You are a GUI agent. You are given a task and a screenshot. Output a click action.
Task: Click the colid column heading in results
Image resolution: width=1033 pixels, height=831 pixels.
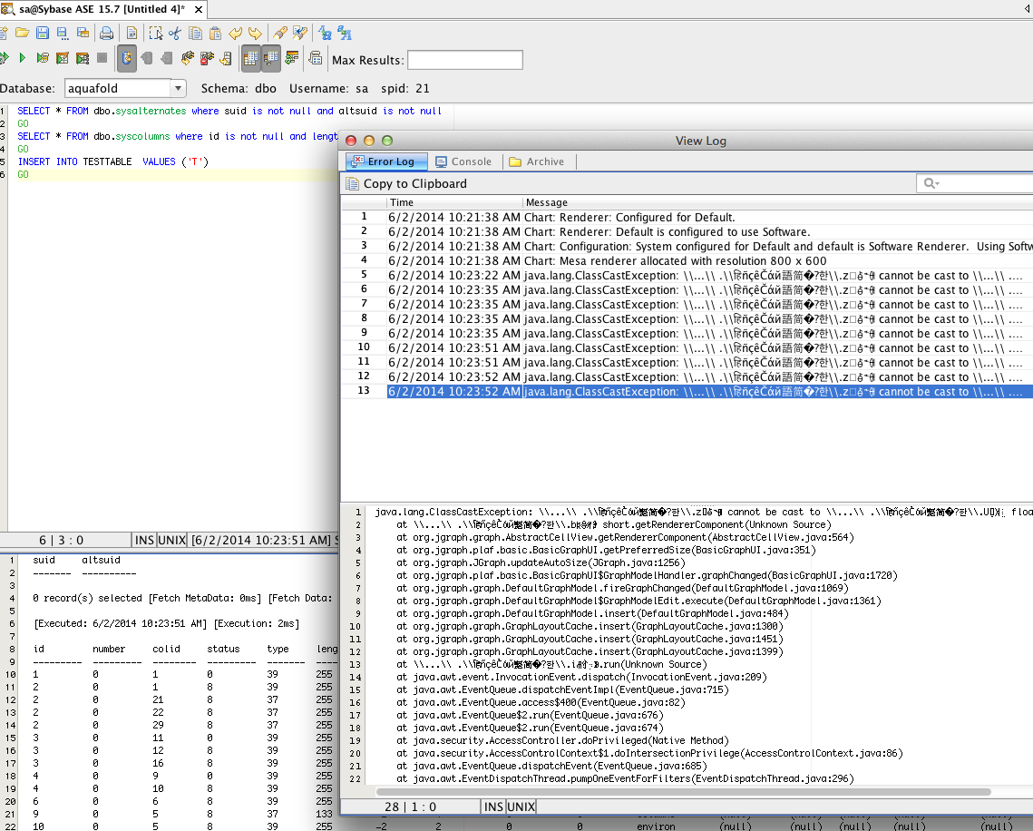click(166, 650)
